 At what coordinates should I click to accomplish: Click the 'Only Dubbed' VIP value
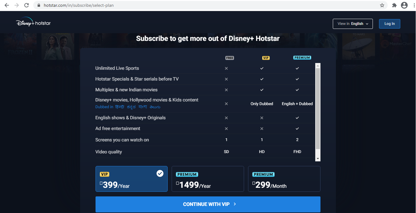click(x=262, y=104)
